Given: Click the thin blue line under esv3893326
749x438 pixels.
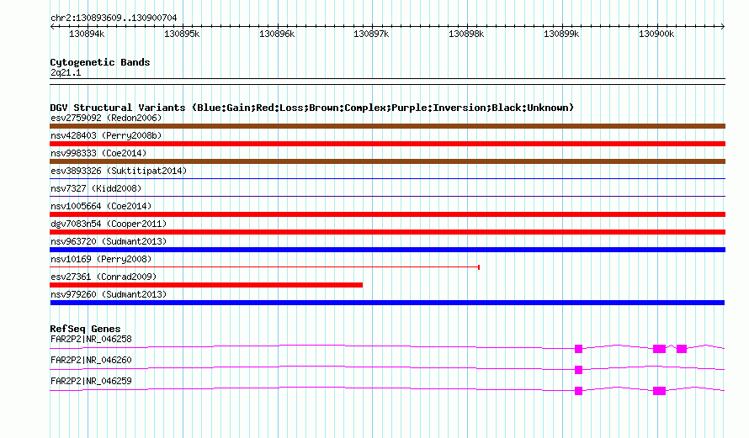Looking at the screenshot, I should [387, 178].
